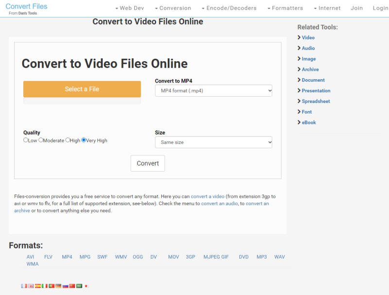389x295 pixels.
Task: Click the AVI format link
Action: pos(30,257)
